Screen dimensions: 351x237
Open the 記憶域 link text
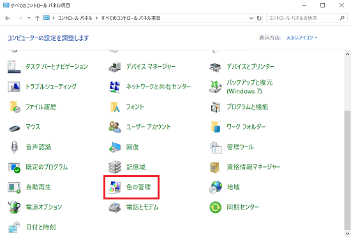[x=136, y=167]
